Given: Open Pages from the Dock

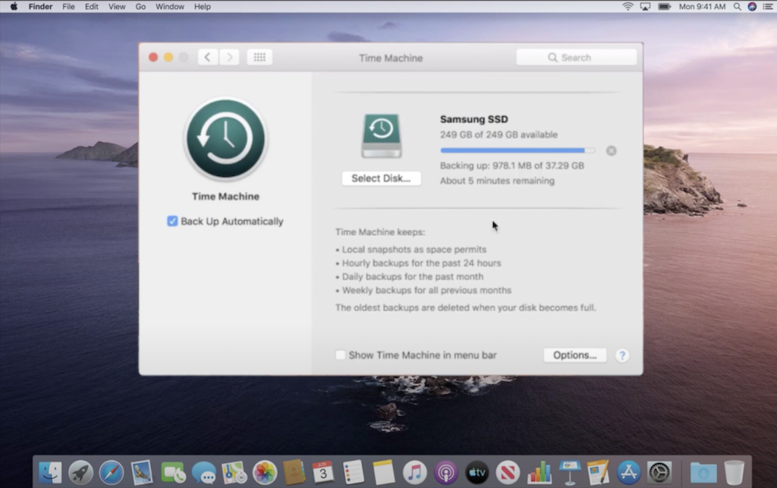Looking at the screenshot, I should pos(598,472).
